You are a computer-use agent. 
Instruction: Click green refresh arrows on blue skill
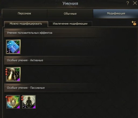18,42
